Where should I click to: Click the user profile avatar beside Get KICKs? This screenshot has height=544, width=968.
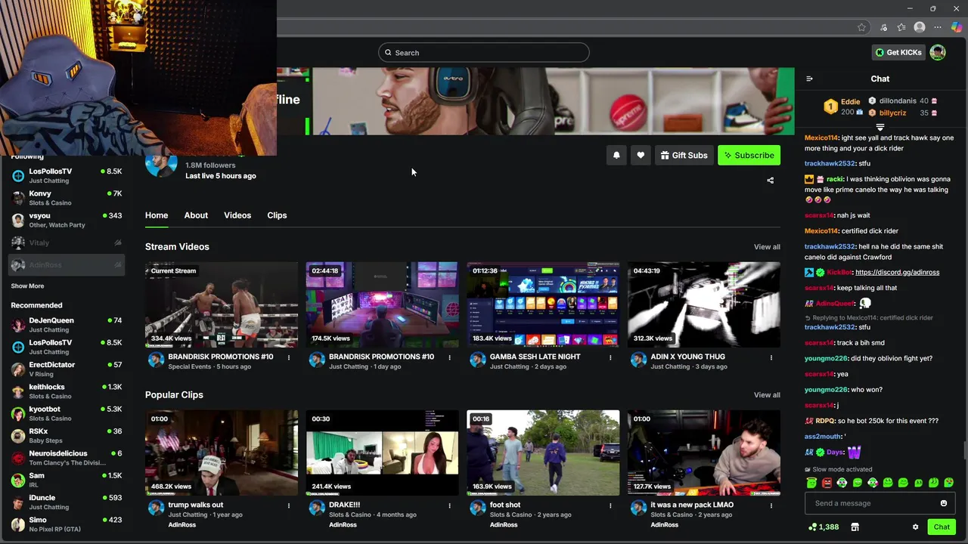click(x=938, y=52)
